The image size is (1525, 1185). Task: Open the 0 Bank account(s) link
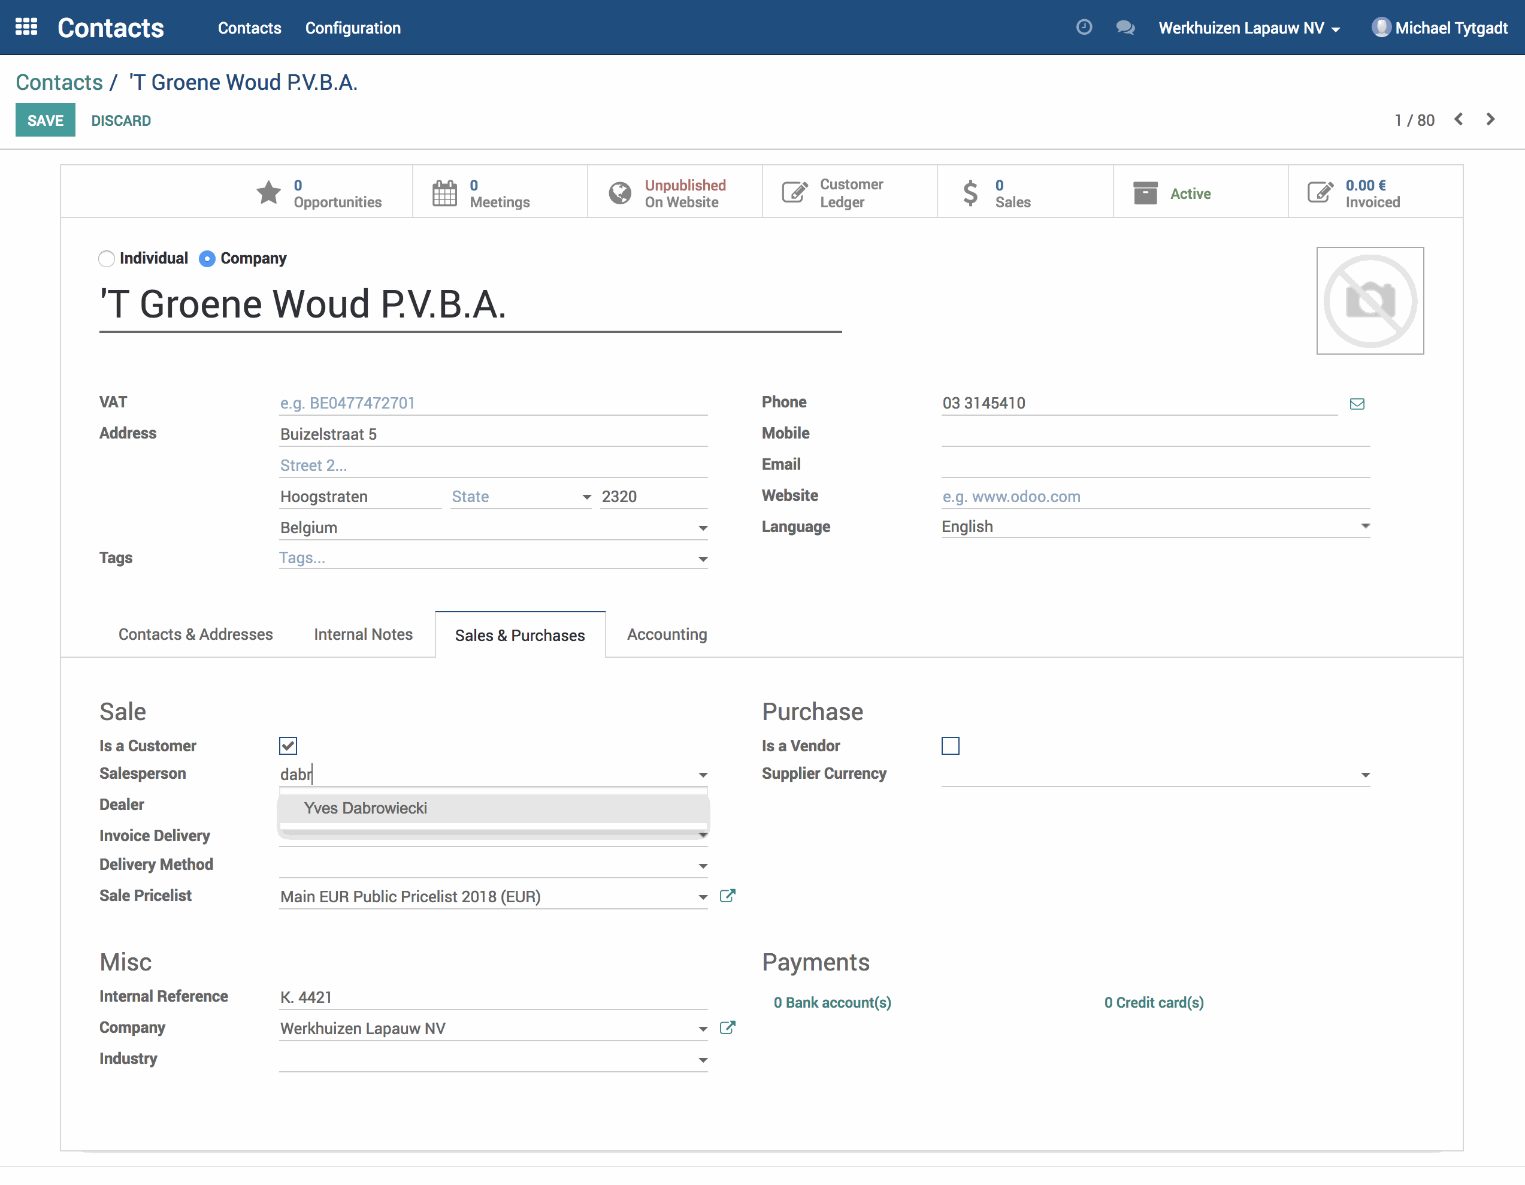coord(831,1002)
